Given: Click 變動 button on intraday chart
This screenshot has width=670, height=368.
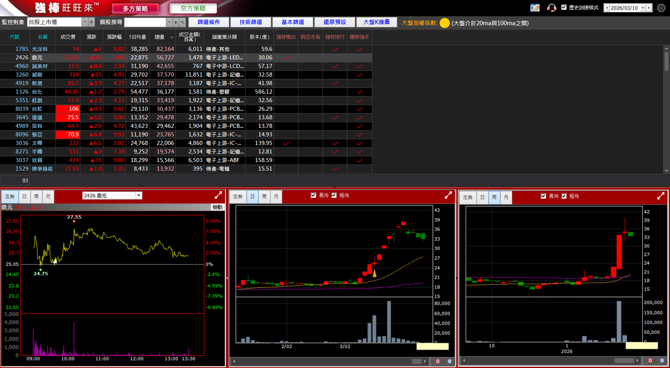Looking at the screenshot, I should 218,207.
